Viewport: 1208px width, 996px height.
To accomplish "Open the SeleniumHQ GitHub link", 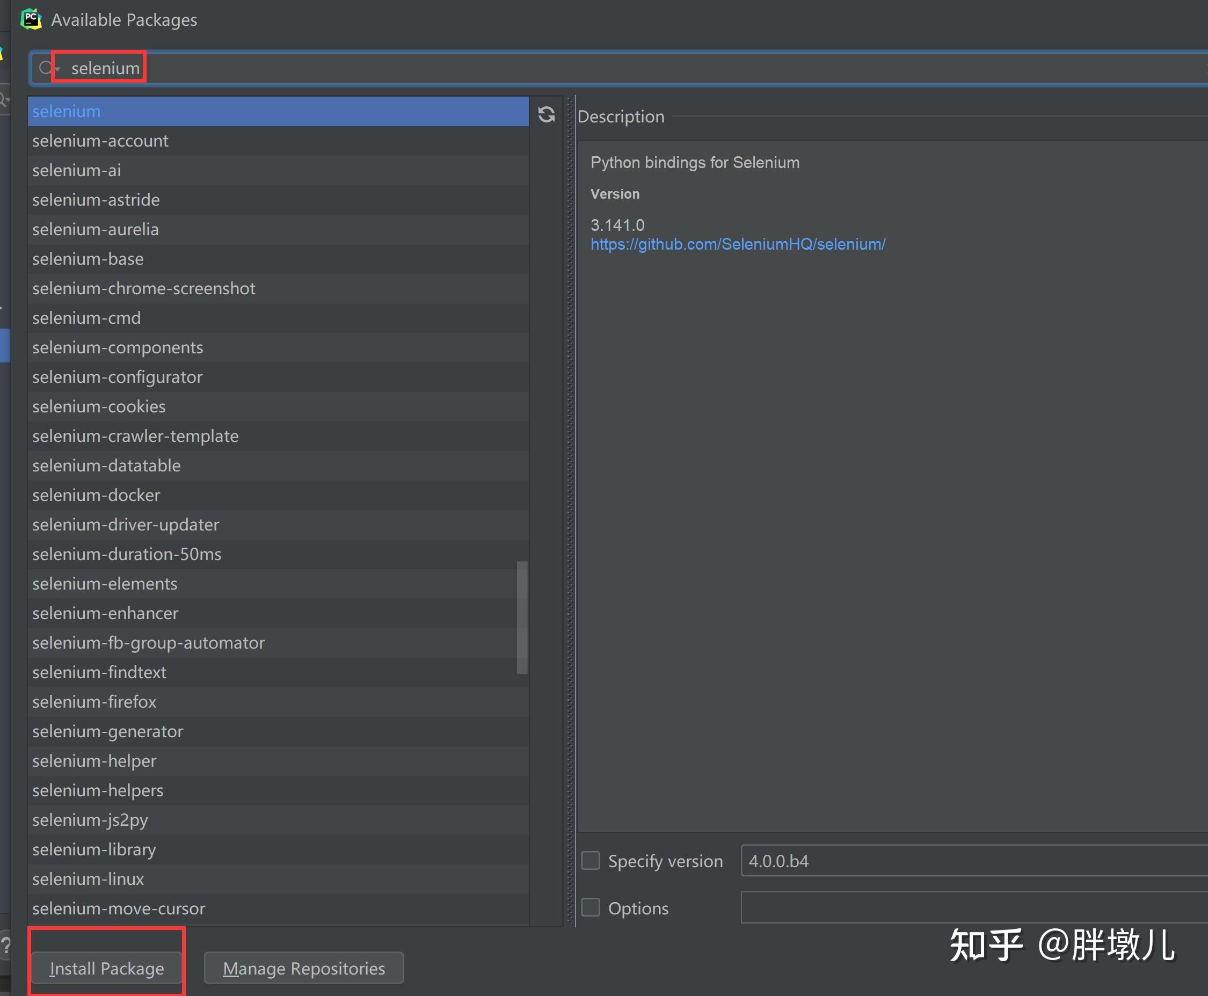I will (x=738, y=244).
